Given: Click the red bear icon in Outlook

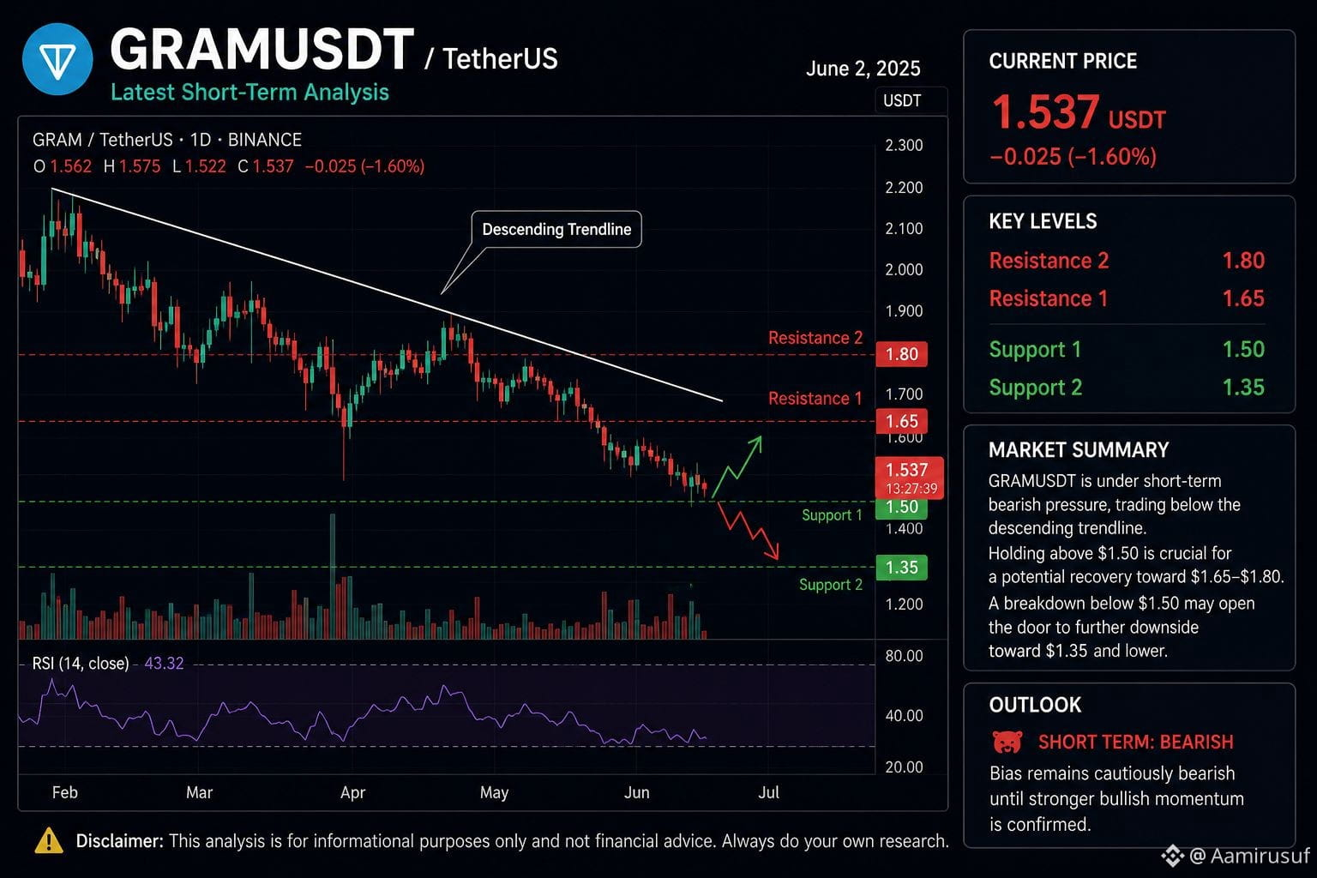Looking at the screenshot, I should coord(1007,742).
